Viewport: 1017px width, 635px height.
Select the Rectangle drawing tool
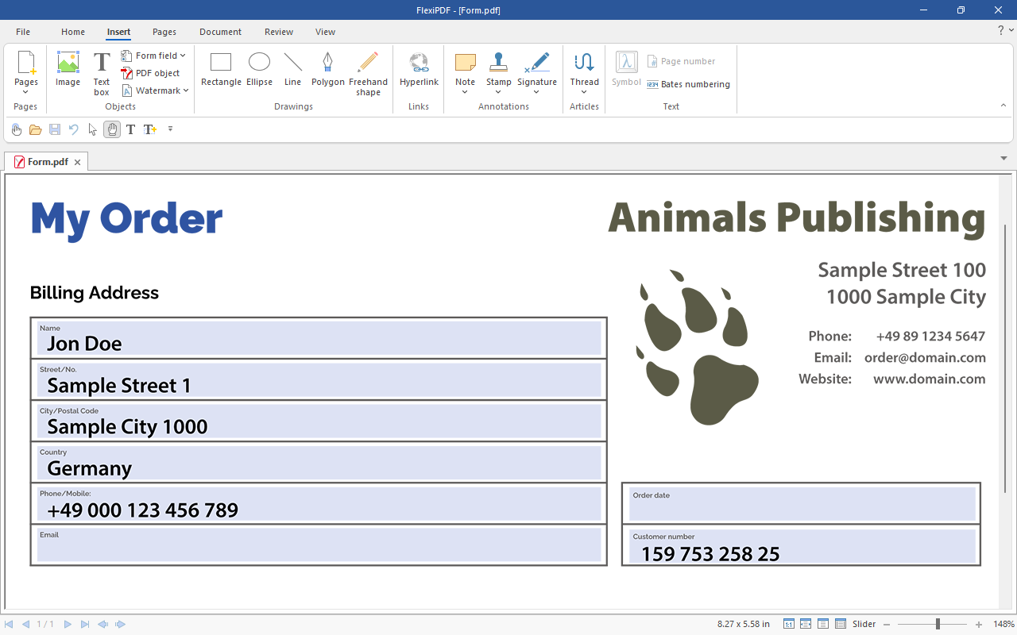(x=221, y=69)
